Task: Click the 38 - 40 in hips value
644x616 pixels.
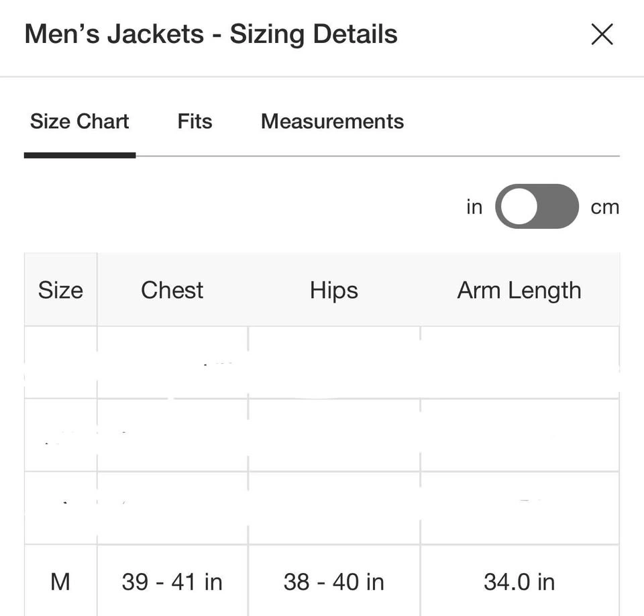Action: (x=334, y=582)
